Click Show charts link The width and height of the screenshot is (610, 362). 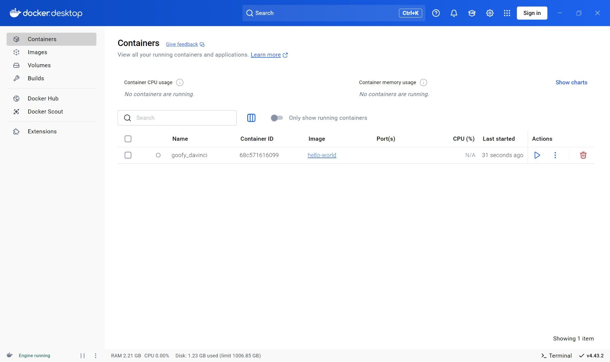coord(571,83)
